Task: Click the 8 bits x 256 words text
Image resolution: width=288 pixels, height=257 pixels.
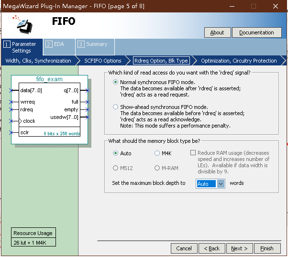Action: tap(62, 134)
